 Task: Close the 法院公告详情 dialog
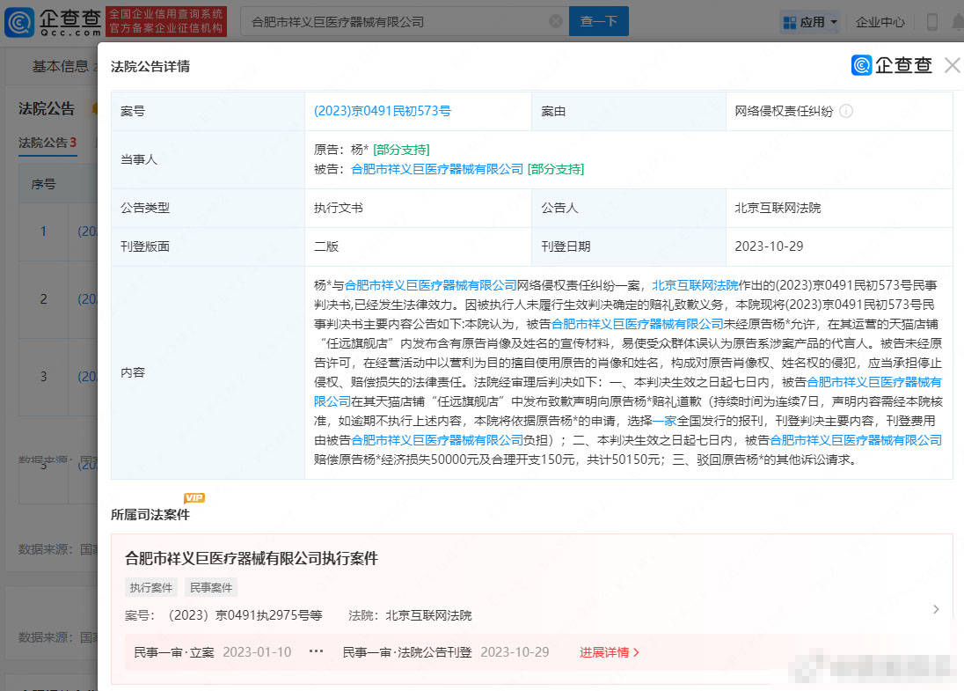click(x=953, y=65)
